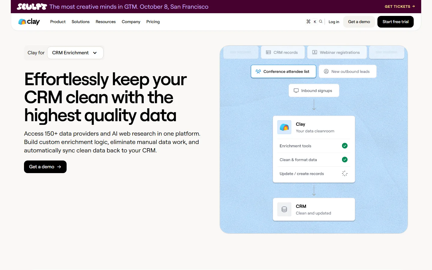Viewport: 432px width, 270px height.
Task: Click the paragraph starting 'Access 150+ data providers'
Action: pos(112,142)
